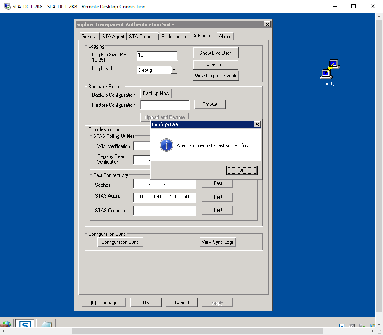Click the remote desktop vertical scrollbar down arrow
This screenshot has height=335, width=383.
[379, 324]
